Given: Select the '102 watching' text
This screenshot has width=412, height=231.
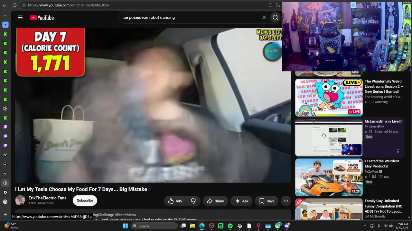Looking at the screenshot, I should 378,102.
